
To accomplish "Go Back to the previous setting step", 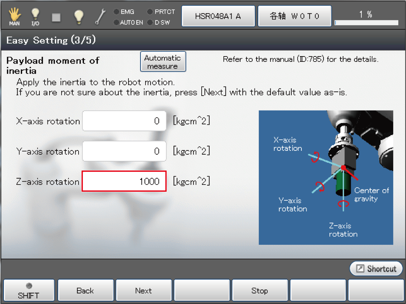I will click(86, 290).
